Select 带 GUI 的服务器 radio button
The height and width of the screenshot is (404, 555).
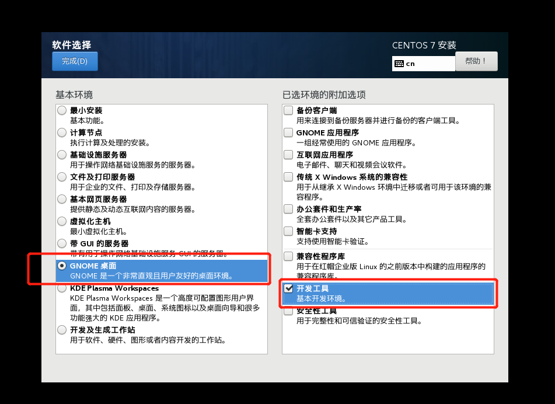coord(62,243)
